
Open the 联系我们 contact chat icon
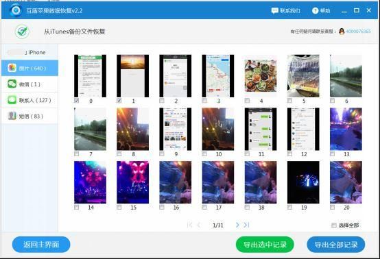[274, 11]
